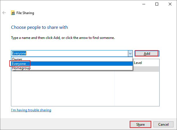
Task: Click the Share button
Action: pos(140,125)
